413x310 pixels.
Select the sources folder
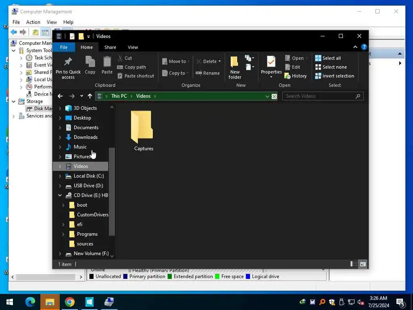(85, 244)
